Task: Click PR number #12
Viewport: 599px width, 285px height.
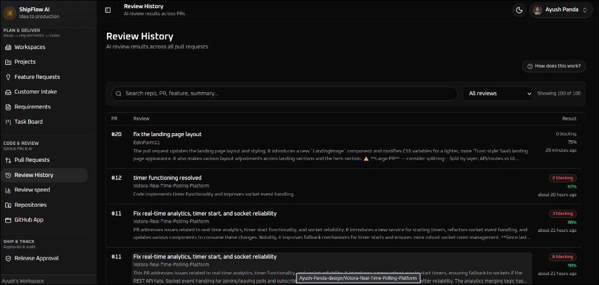Action: (116, 178)
